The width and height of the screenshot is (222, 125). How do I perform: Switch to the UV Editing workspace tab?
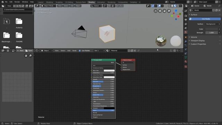(69, 2)
